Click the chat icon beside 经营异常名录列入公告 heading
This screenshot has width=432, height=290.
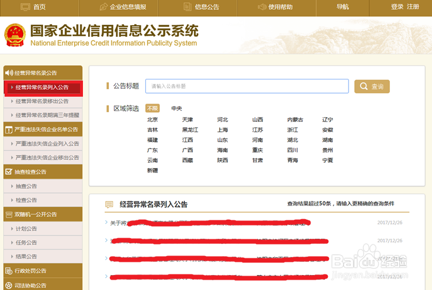[x=109, y=204]
